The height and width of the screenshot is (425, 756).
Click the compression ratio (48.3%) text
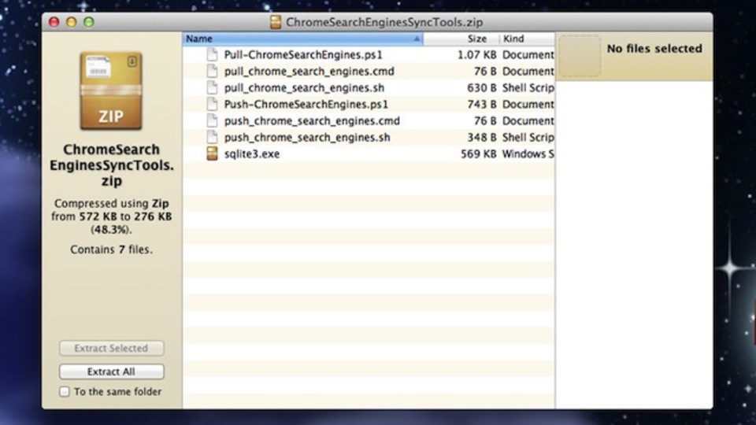(111, 229)
